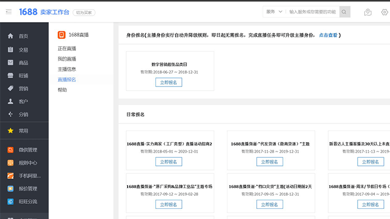Click 立即报名 for 原厂采购&品牌工业品 主题专场
This screenshot has height=219, width=390.
[169, 204]
